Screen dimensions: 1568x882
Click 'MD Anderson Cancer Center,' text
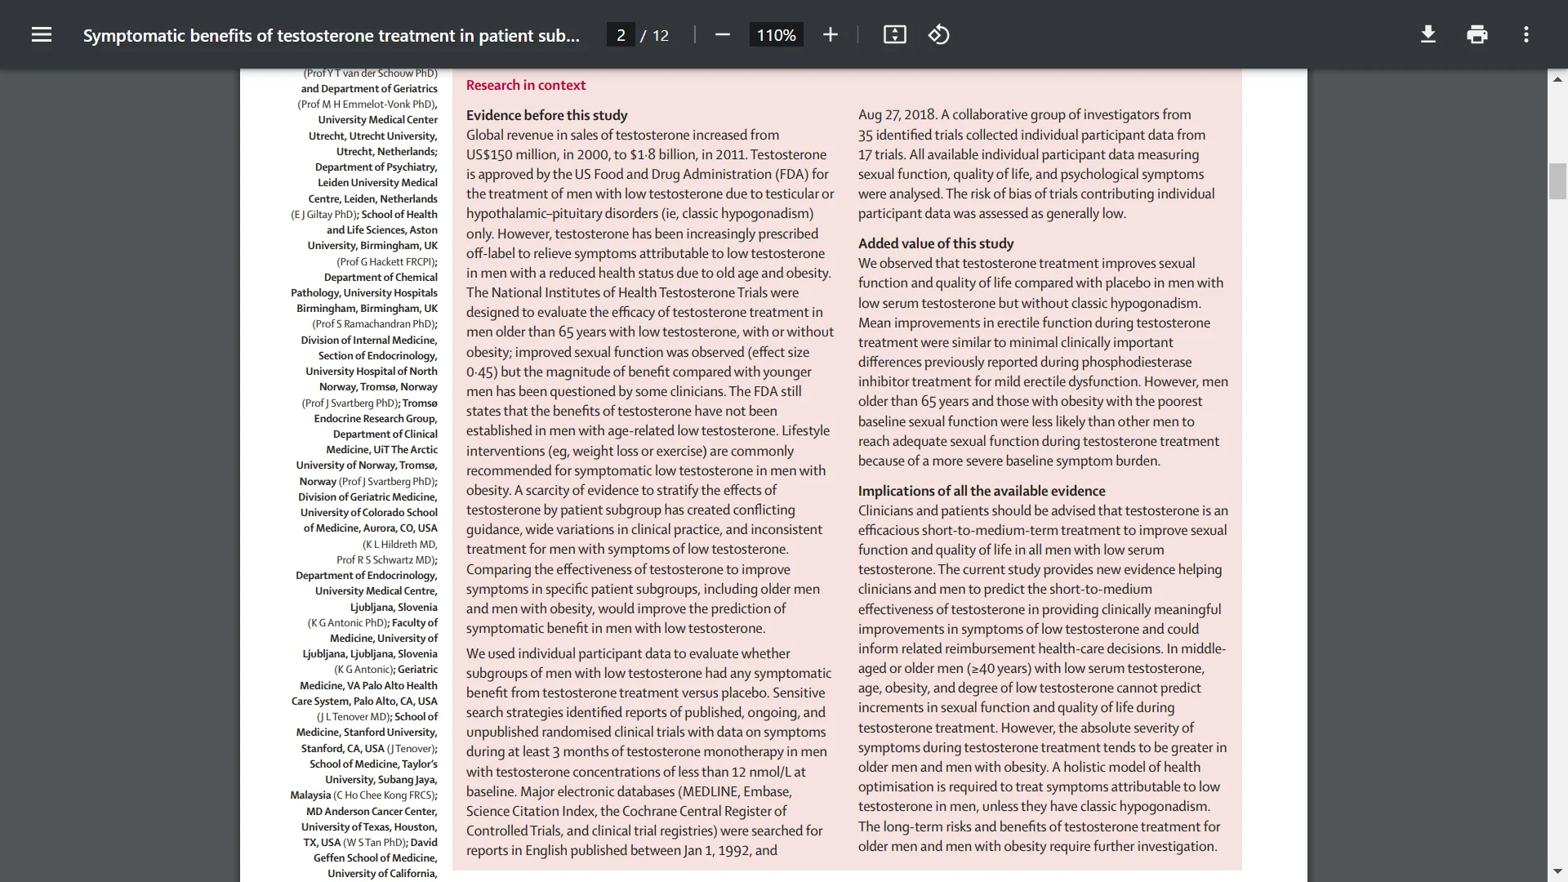tap(372, 811)
